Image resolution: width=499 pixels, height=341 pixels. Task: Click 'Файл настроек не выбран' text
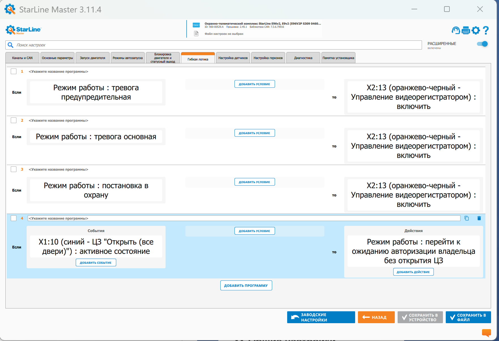[224, 34]
